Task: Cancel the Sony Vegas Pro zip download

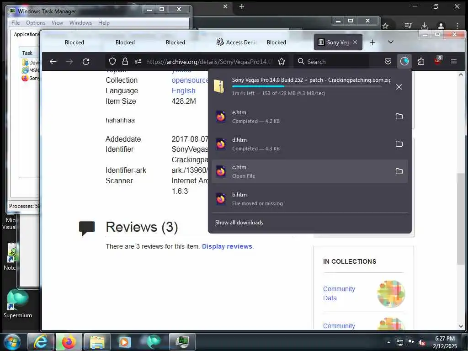Action: (x=399, y=87)
